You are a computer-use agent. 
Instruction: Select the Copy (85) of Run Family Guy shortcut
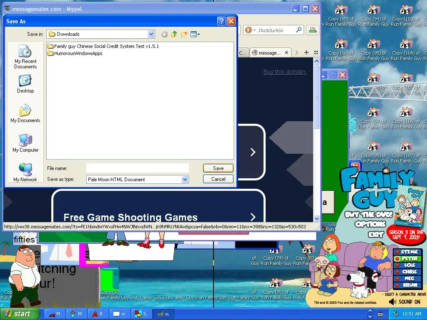(x=341, y=16)
